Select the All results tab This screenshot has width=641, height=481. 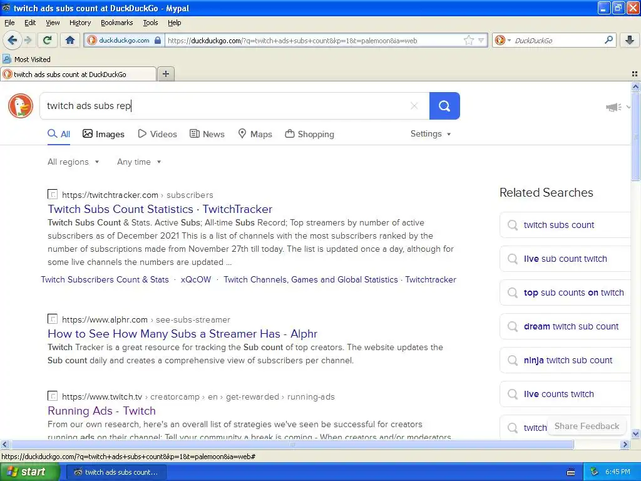click(x=59, y=134)
